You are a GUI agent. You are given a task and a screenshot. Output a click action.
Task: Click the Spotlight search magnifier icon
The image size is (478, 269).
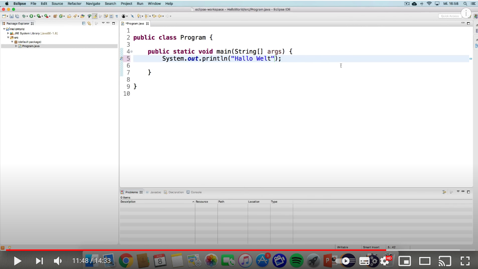(x=465, y=4)
